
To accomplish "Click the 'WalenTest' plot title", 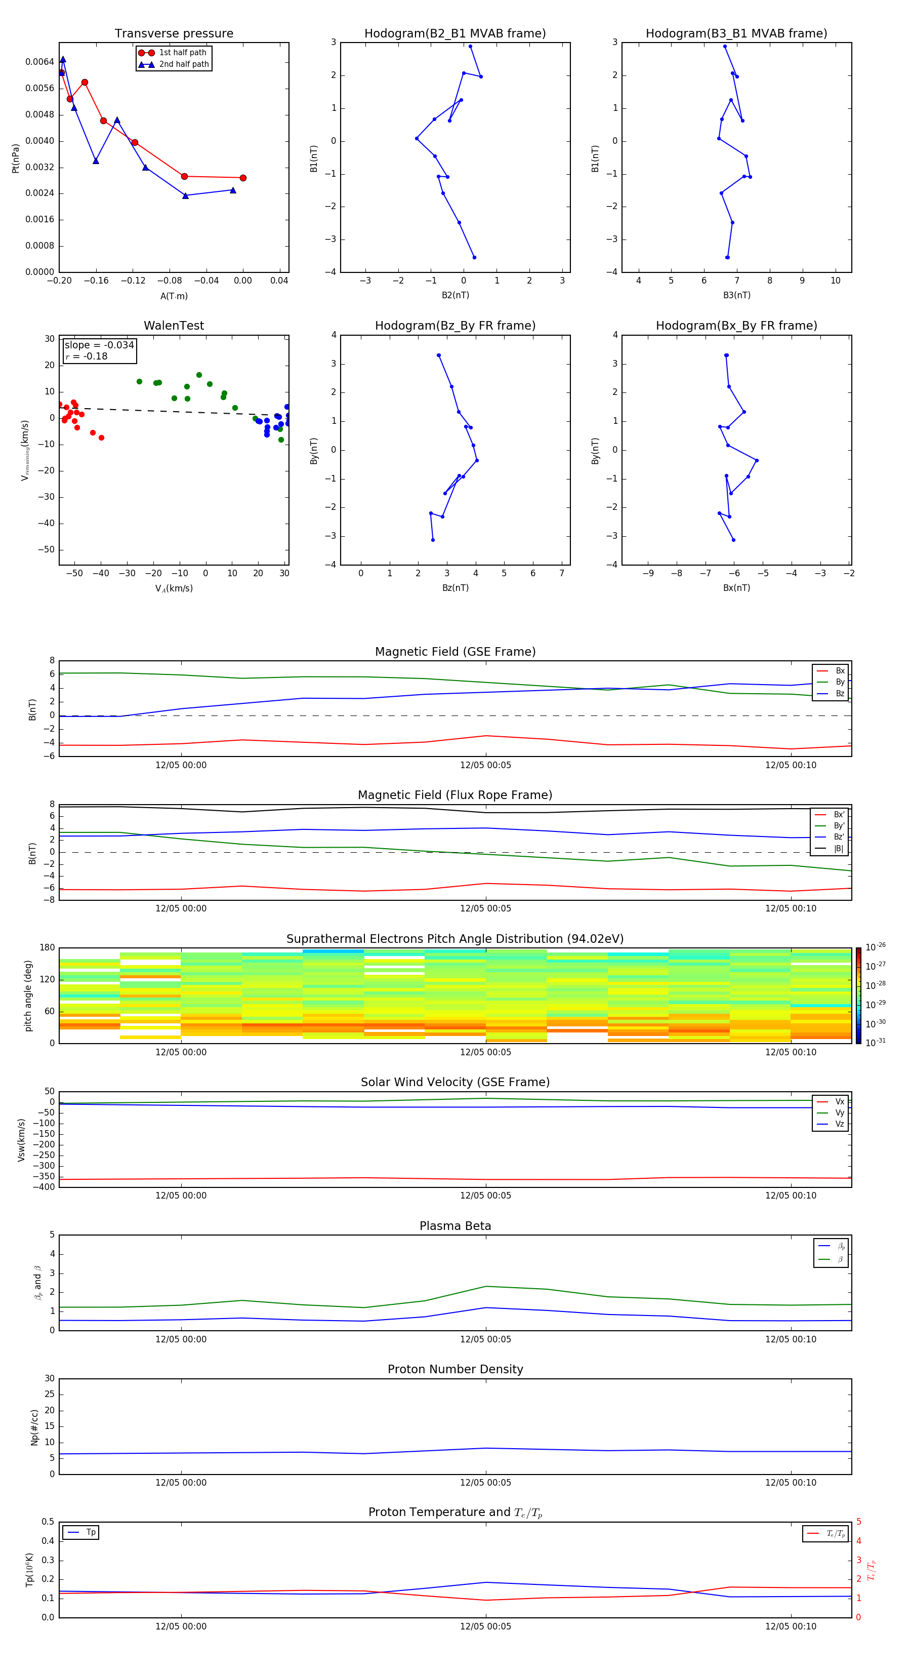I will point(174,326).
